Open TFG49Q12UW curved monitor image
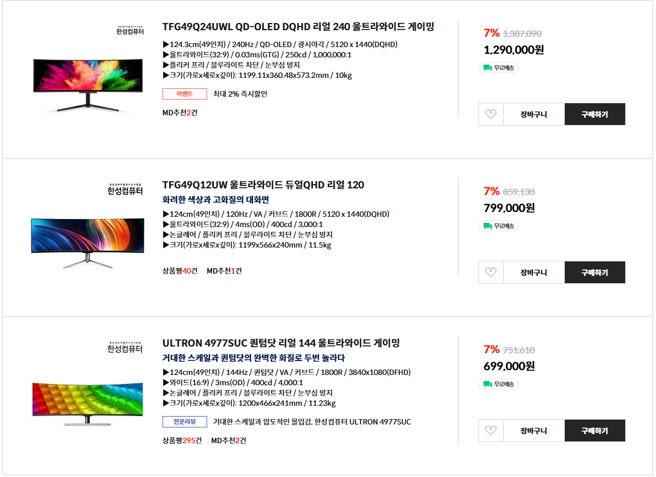 88,243
